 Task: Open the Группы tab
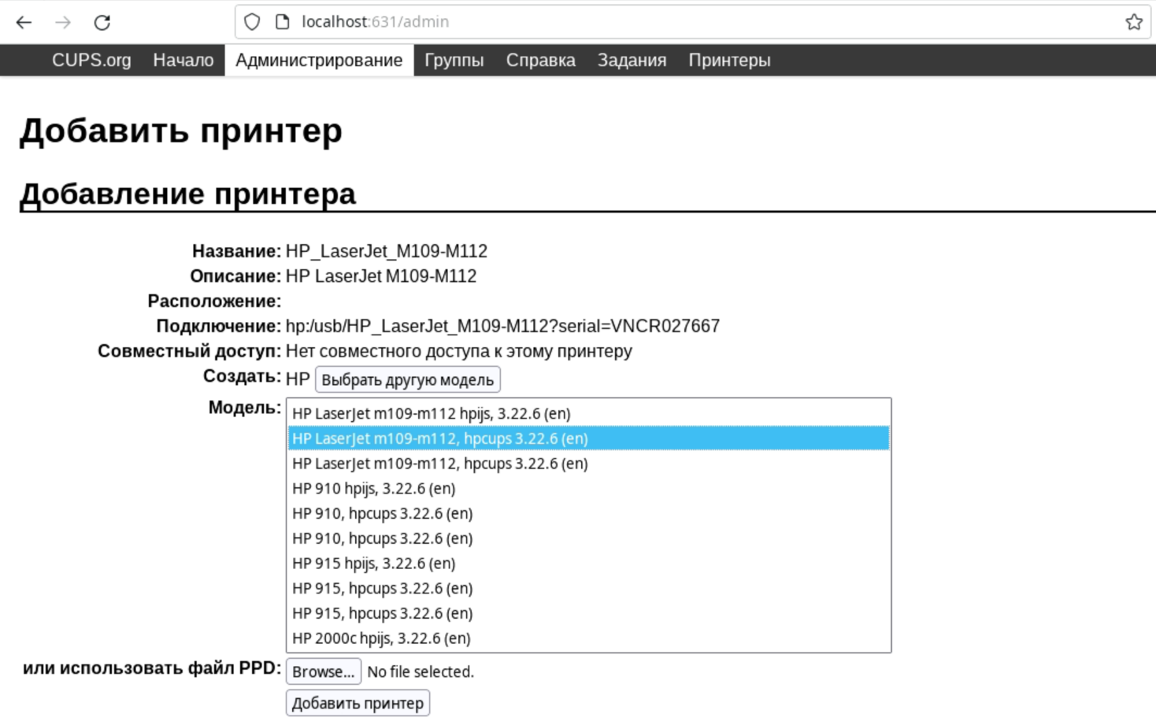(x=454, y=61)
